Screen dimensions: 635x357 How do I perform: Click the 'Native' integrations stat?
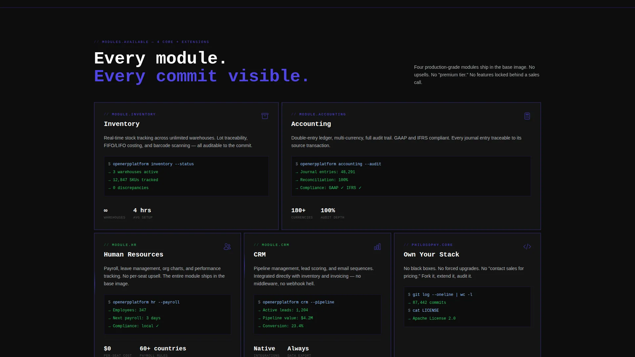pyautogui.click(x=267, y=351)
